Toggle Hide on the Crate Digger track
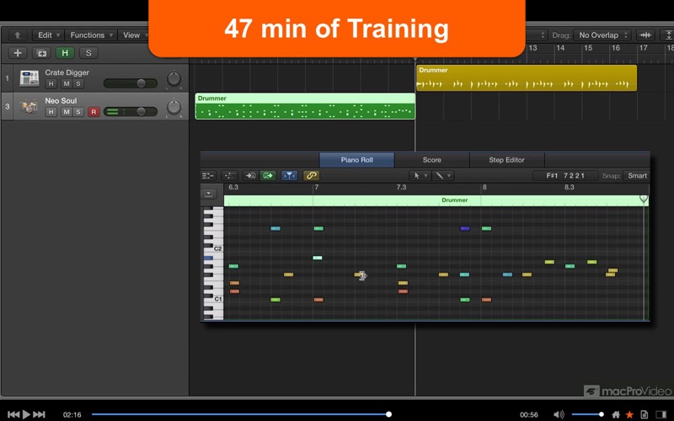Image resolution: width=674 pixels, height=421 pixels. 51,83
